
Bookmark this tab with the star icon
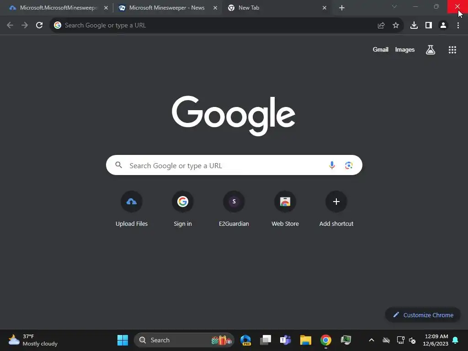coord(396,26)
